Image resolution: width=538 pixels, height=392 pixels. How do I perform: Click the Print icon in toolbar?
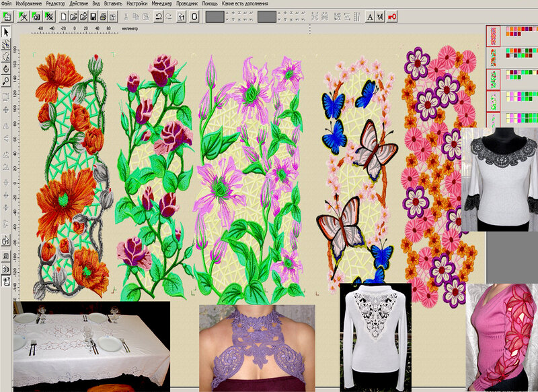pyautogui.click(x=104, y=15)
